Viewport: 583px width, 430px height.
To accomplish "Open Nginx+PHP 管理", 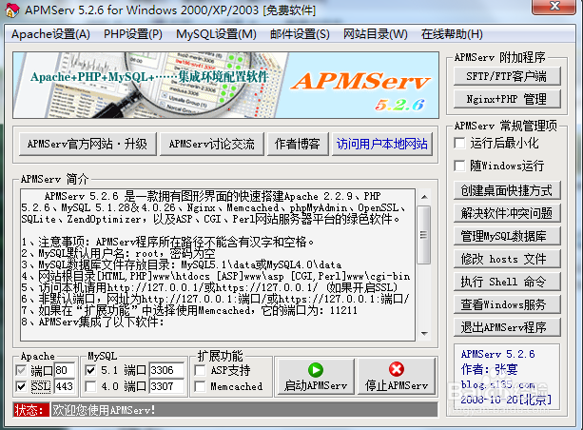I will (507, 99).
